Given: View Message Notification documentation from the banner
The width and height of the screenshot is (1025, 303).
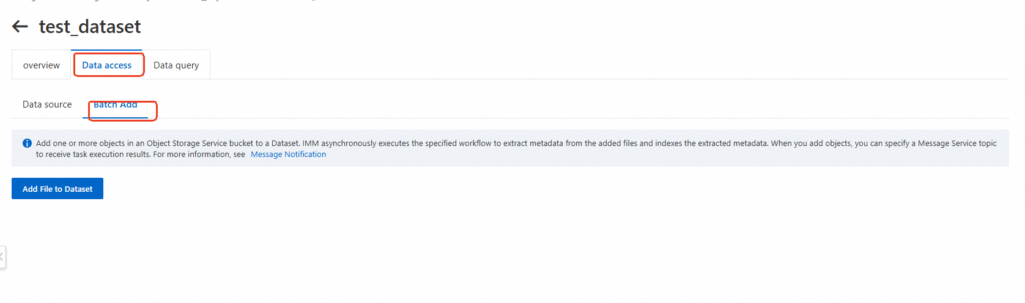Looking at the screenshot, I should (288, 155).
